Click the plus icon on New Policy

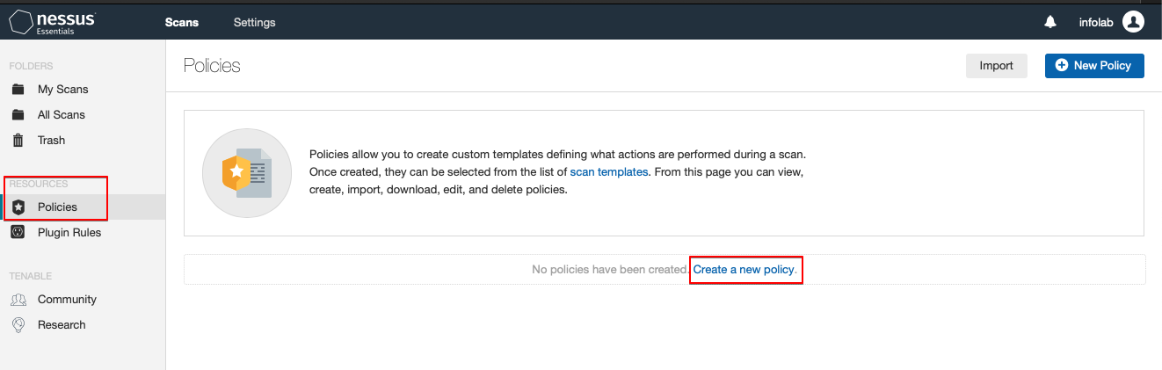point(1061,65)
